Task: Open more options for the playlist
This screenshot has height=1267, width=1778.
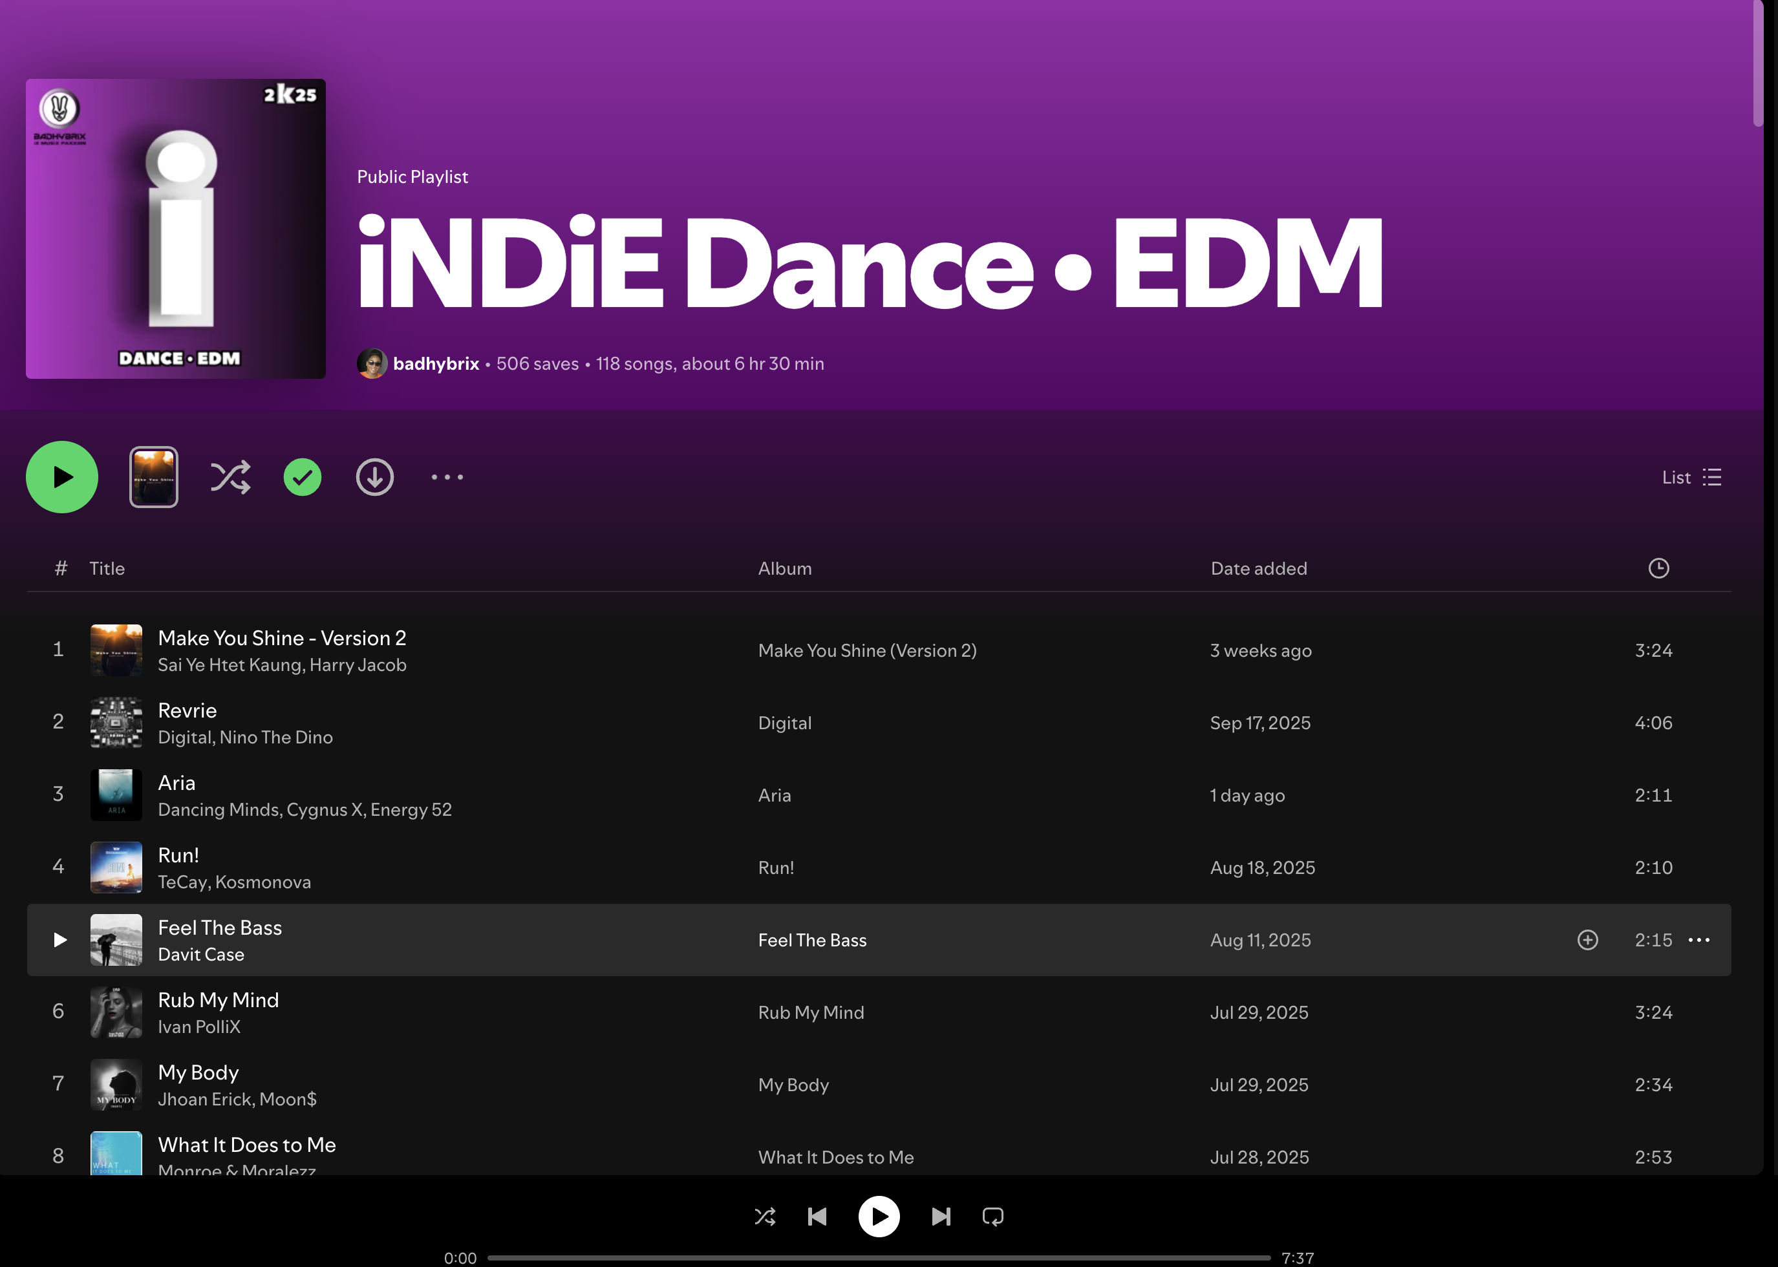Action: (447, 476)
